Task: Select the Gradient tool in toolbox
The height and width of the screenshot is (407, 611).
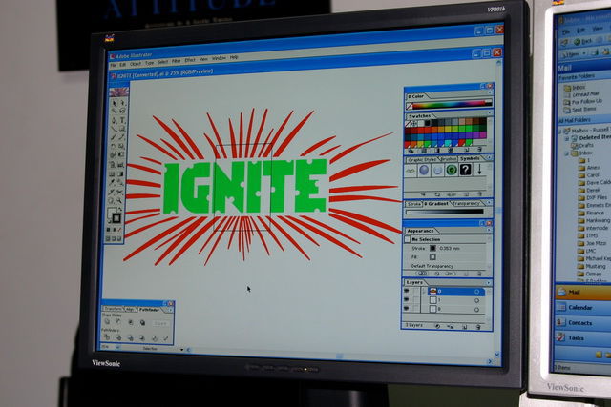Action: (x=121, y=173)
